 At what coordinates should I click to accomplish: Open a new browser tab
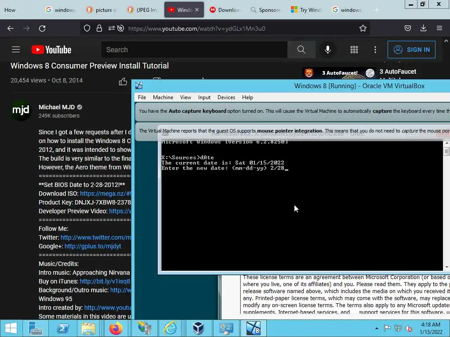click(377, 10)
